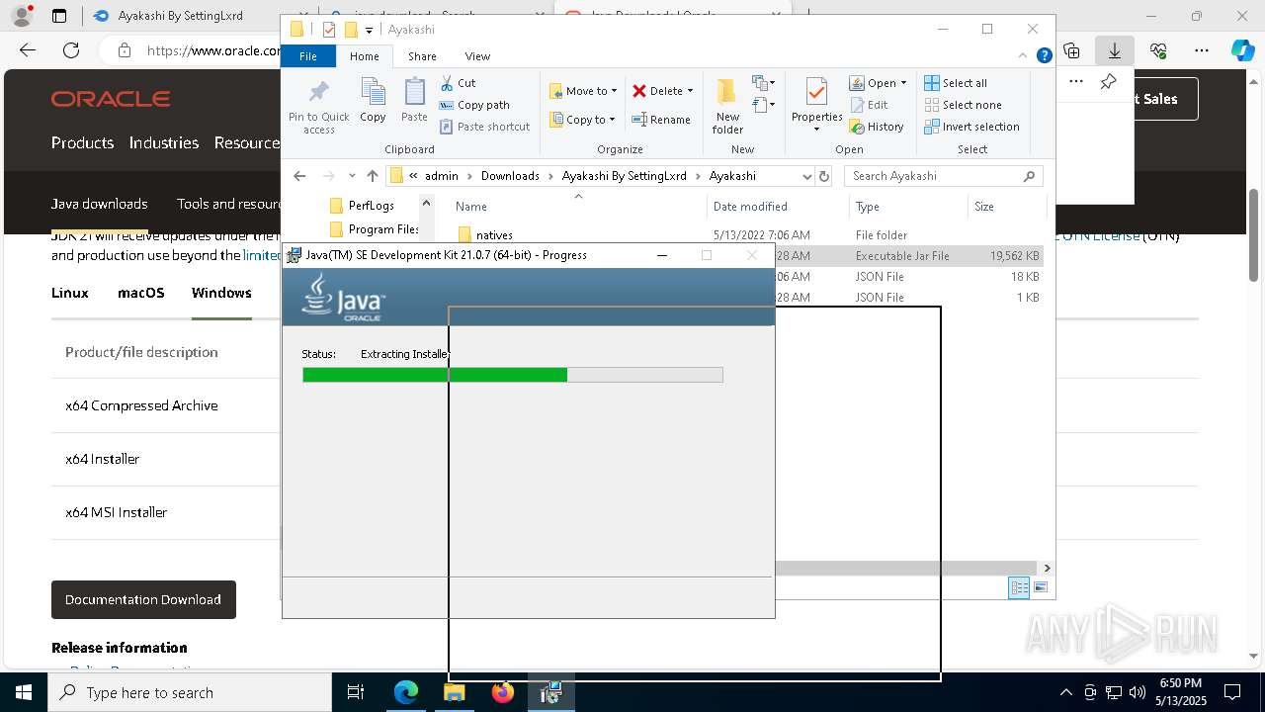Click Copy path in Clipboard group

pyautogui.click(x=474, y=105)
